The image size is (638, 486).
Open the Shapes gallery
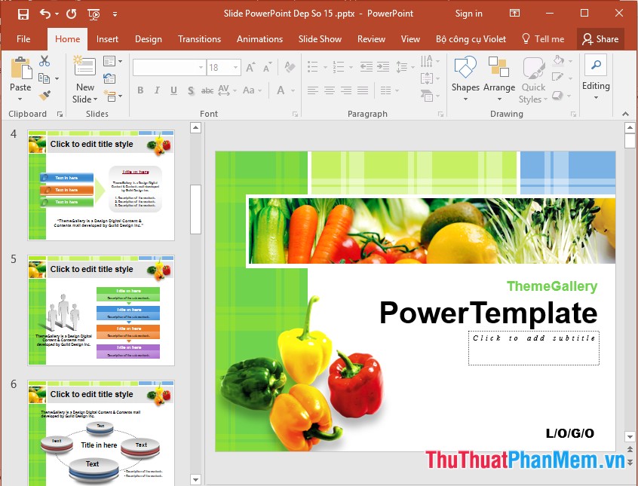(x=465, y=72)
